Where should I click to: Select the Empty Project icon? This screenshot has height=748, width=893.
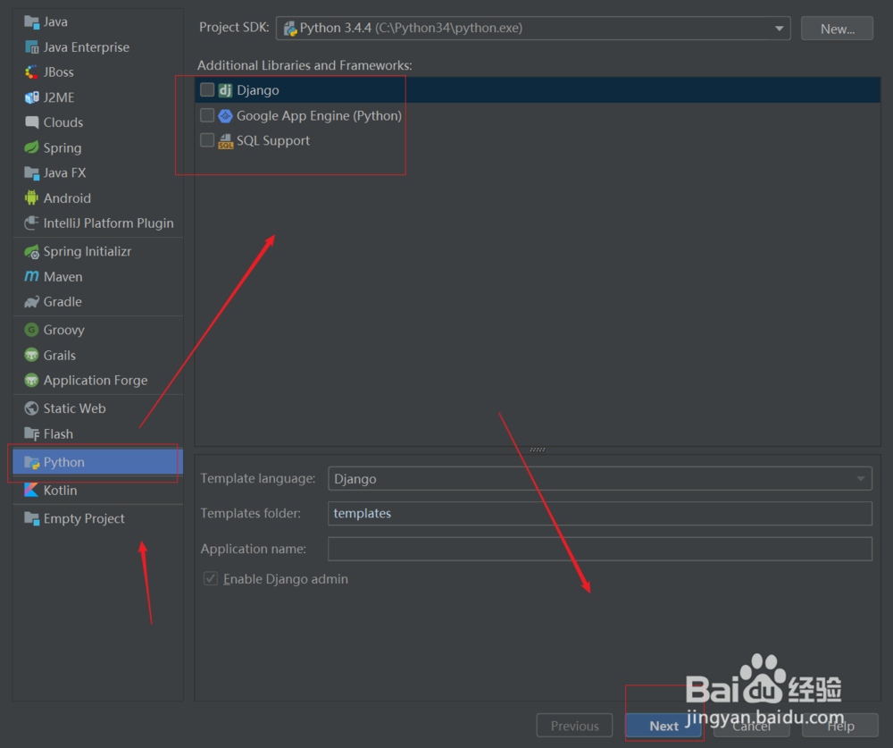pyautogui.click(x=31, y=518)
